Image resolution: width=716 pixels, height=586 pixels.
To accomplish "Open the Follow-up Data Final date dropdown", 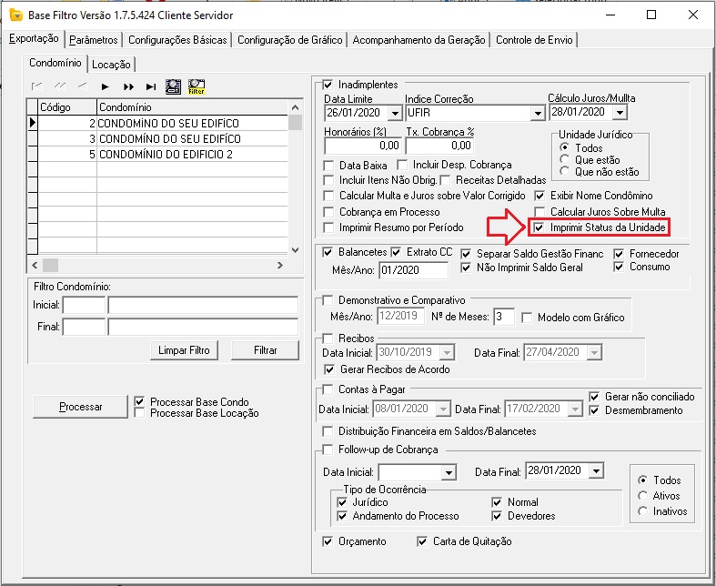I will pyautogui.click(x=595, y=471).
